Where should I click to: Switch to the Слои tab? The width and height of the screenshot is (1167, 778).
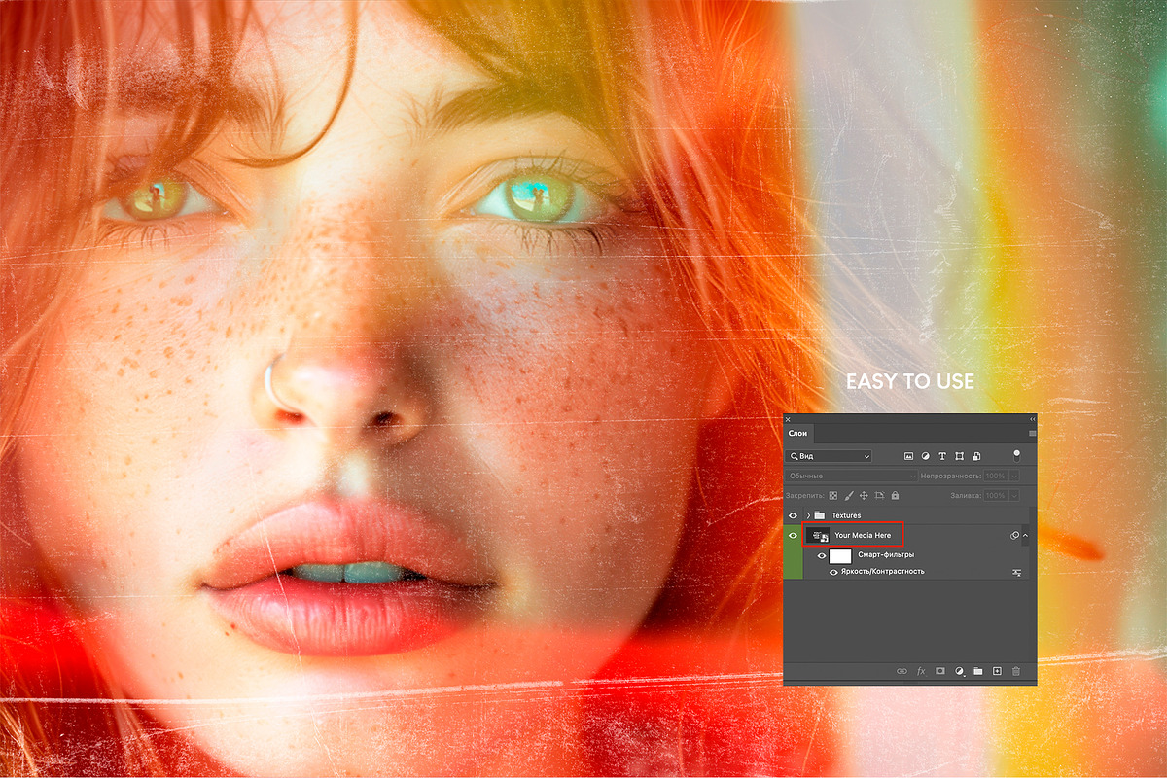798,434
